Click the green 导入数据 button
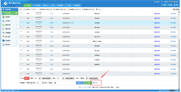The height and width of the screenshot is (92, 181). click(x=88, y=83)
